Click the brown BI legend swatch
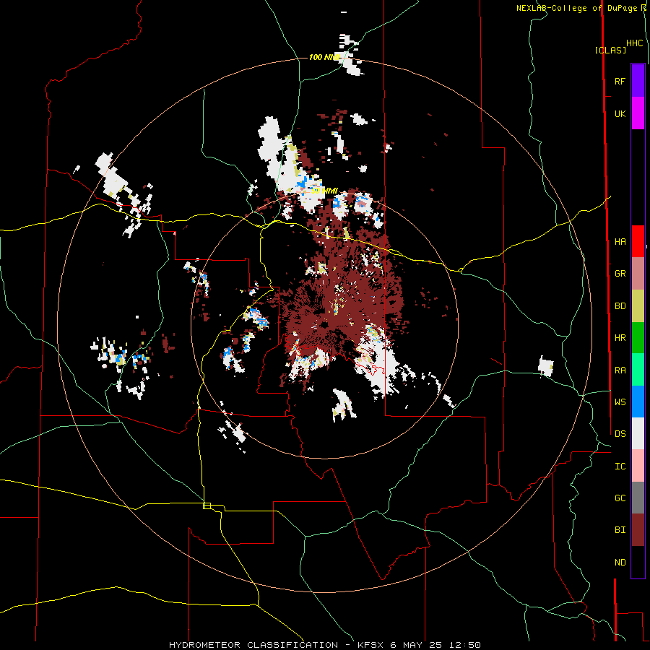 click(x=638, y=530)
